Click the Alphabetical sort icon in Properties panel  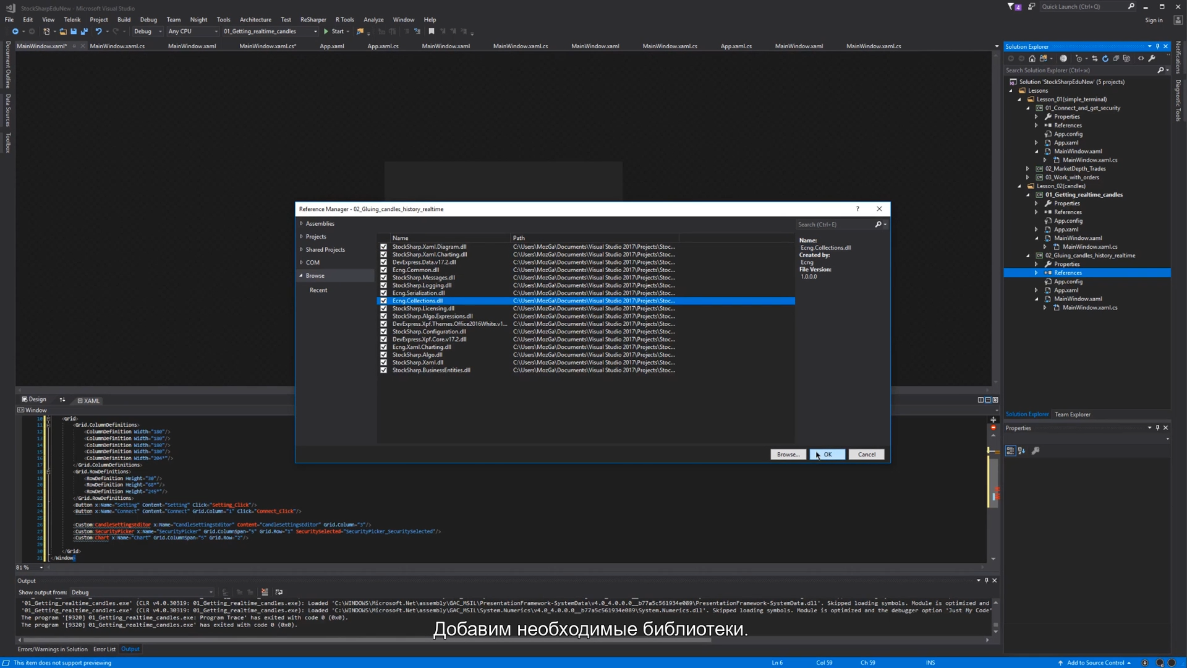click(x=1022, y=451)
